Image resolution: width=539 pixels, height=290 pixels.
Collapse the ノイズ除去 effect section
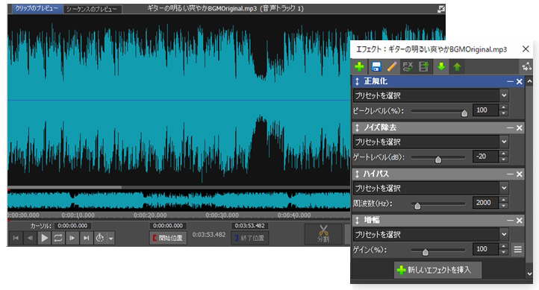[x=510, y=127]
